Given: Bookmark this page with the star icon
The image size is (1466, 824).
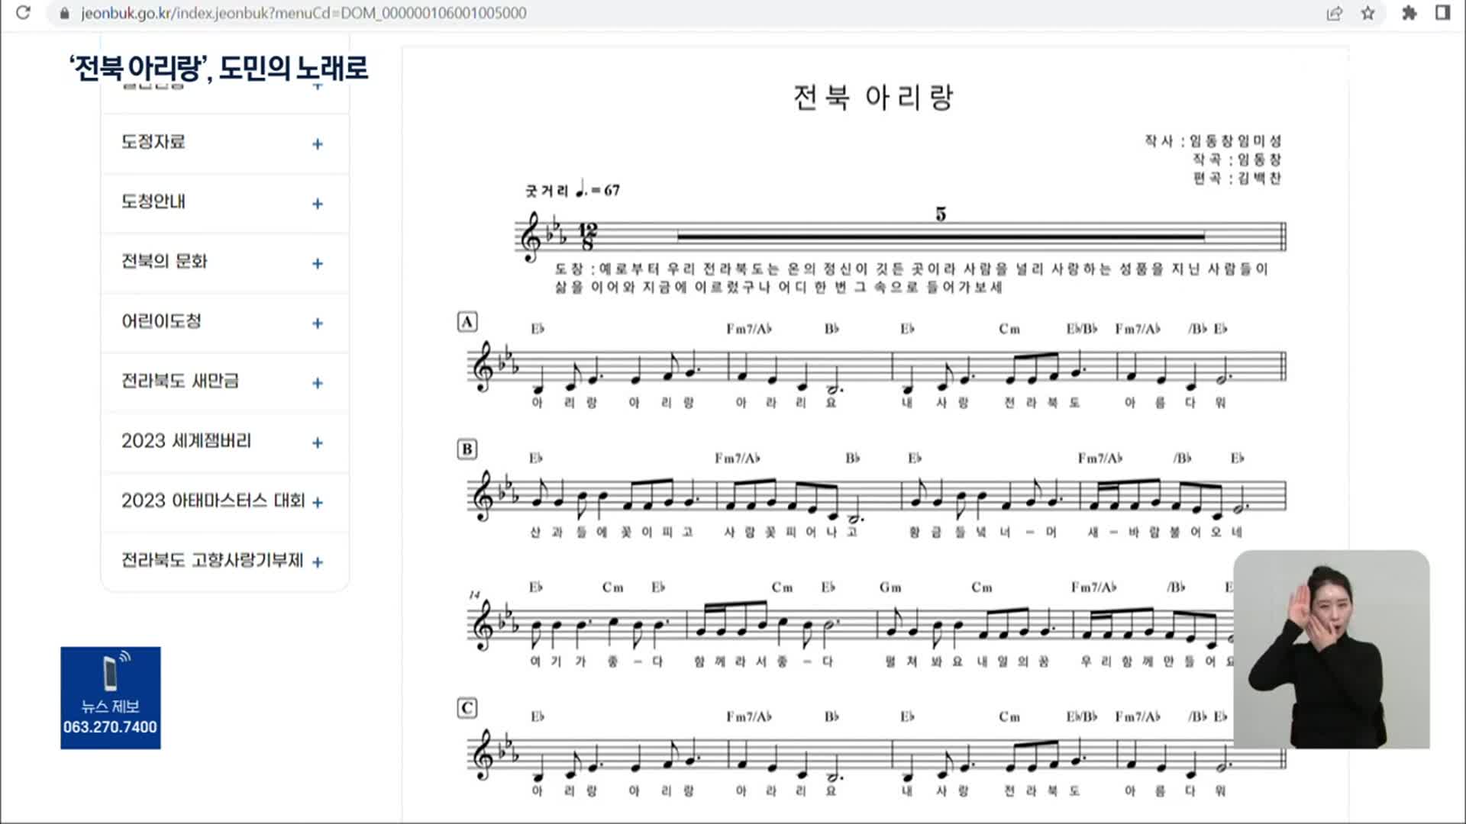Looking at the screenshot, I should point(1368,13).
